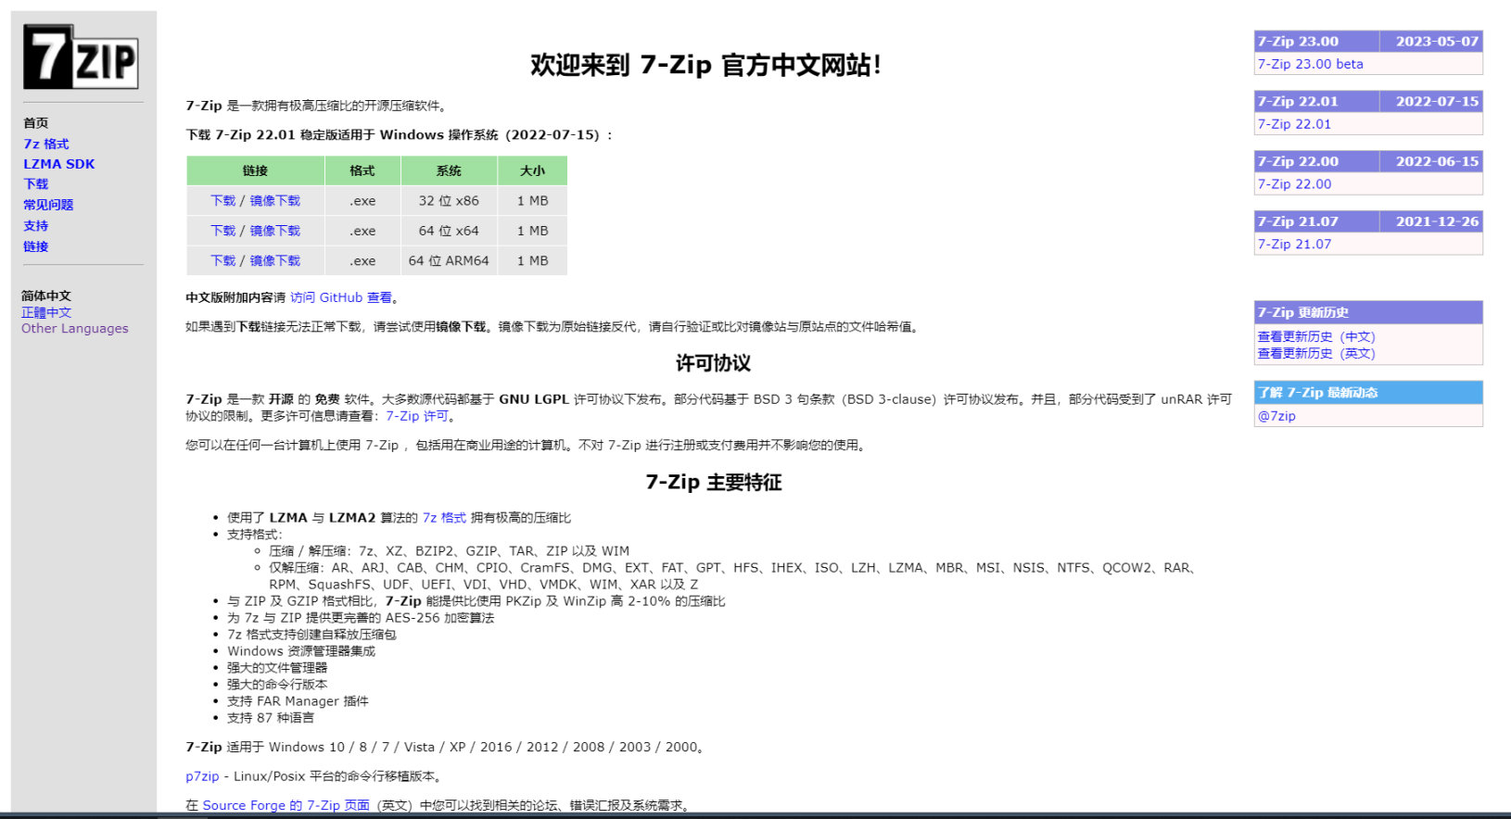
Task: Open the 7-Zip 22.01 release link
Action: pos(1294,124)
